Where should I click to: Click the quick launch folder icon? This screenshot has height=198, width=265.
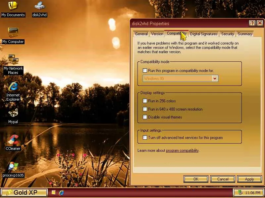[x=54, y=192]
